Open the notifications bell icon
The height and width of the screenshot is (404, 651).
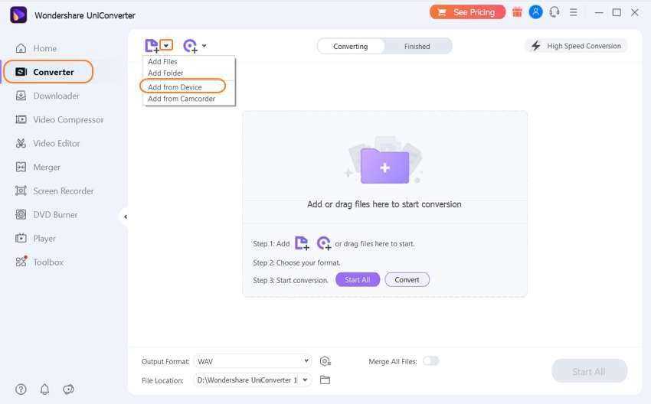tap(44, 389)
